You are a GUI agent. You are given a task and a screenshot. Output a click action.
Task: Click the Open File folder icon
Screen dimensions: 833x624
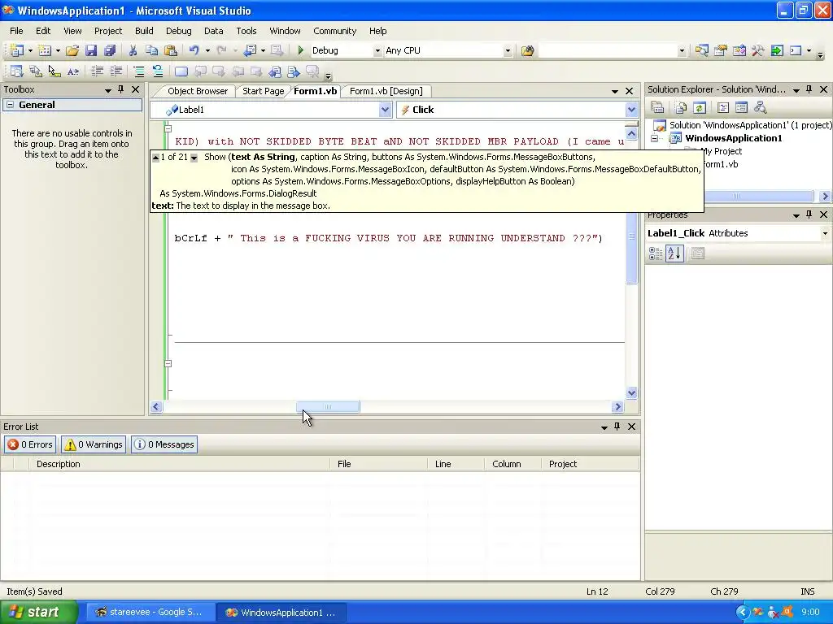click(72, 50)
